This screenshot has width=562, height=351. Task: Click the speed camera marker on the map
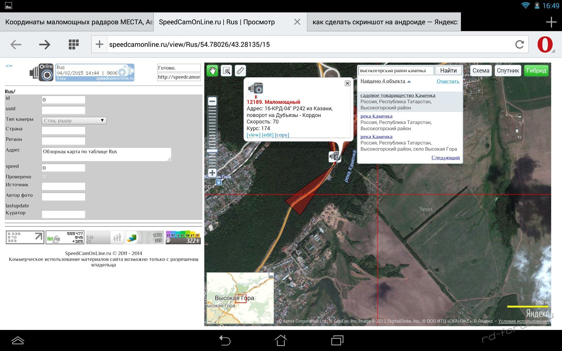coord(335,156)
